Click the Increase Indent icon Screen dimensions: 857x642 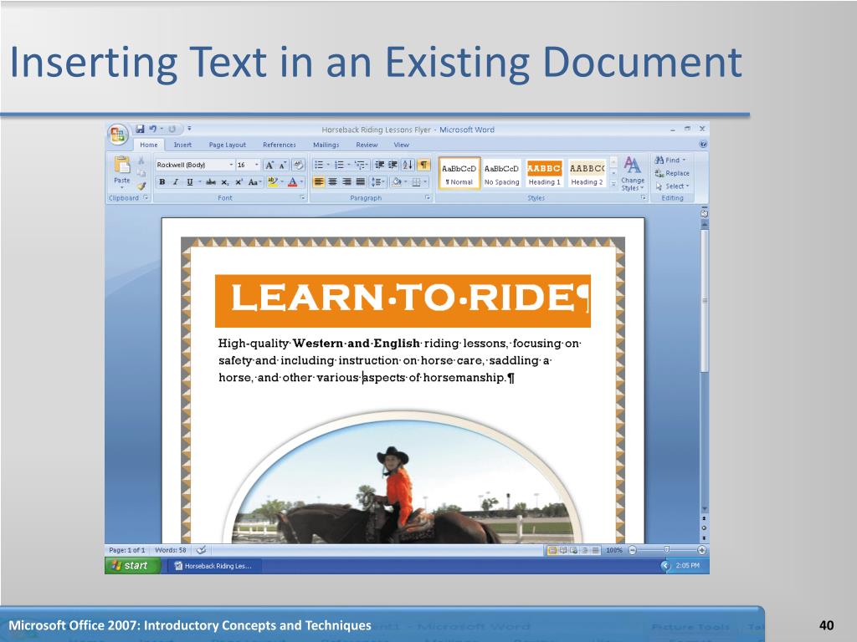tap(393, 165)
